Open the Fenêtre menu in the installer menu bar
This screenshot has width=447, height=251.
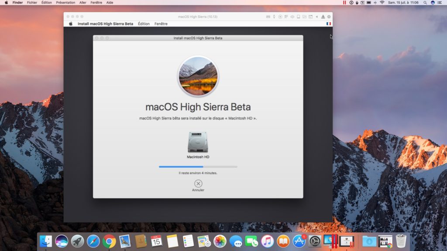pos(161,24)
